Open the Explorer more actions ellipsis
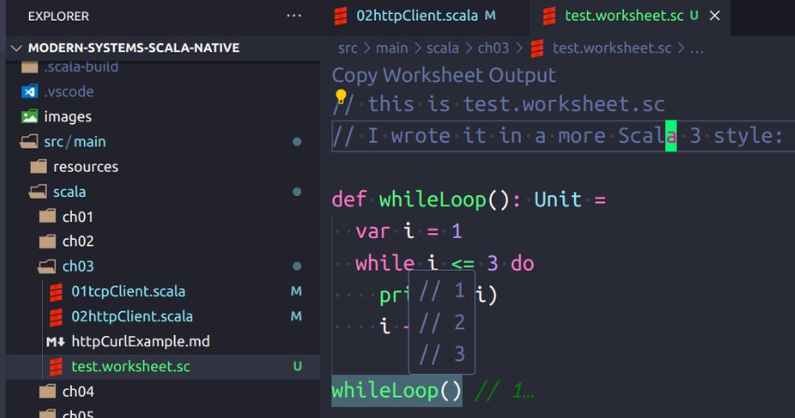795x418 pixels. click(x=293, y=16)
